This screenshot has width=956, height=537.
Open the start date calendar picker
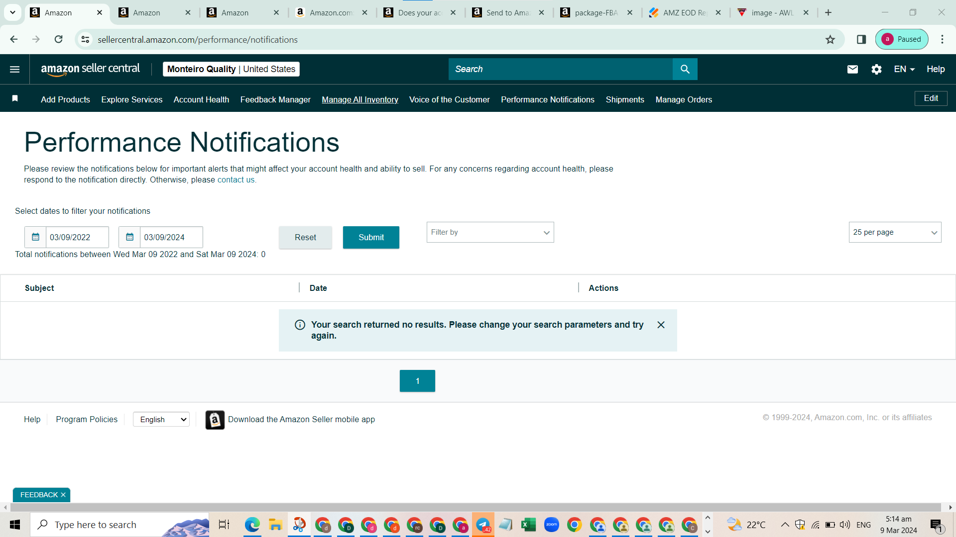(x=35, y=237)
